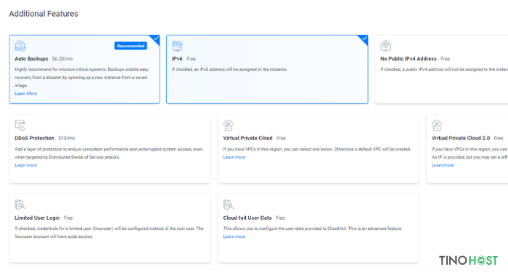The width and height of the screenshot is (508, 272).
Task: Click the IPv6 location pin icon
Action: (x=177, y=46)
